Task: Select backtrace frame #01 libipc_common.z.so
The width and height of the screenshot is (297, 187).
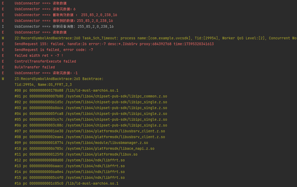Action: tap(91, 96)
